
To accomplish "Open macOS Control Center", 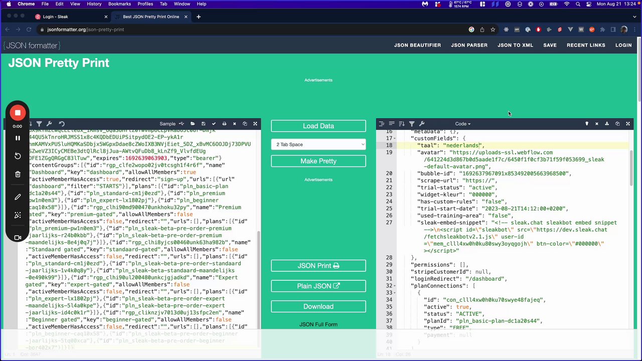I will point(589,4).
